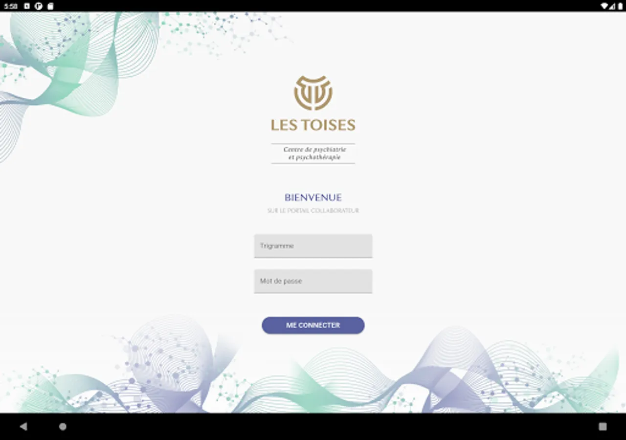Tap the battery status icon
The width and height of the screenshot is (626, 440).
(x=620, y=6)
